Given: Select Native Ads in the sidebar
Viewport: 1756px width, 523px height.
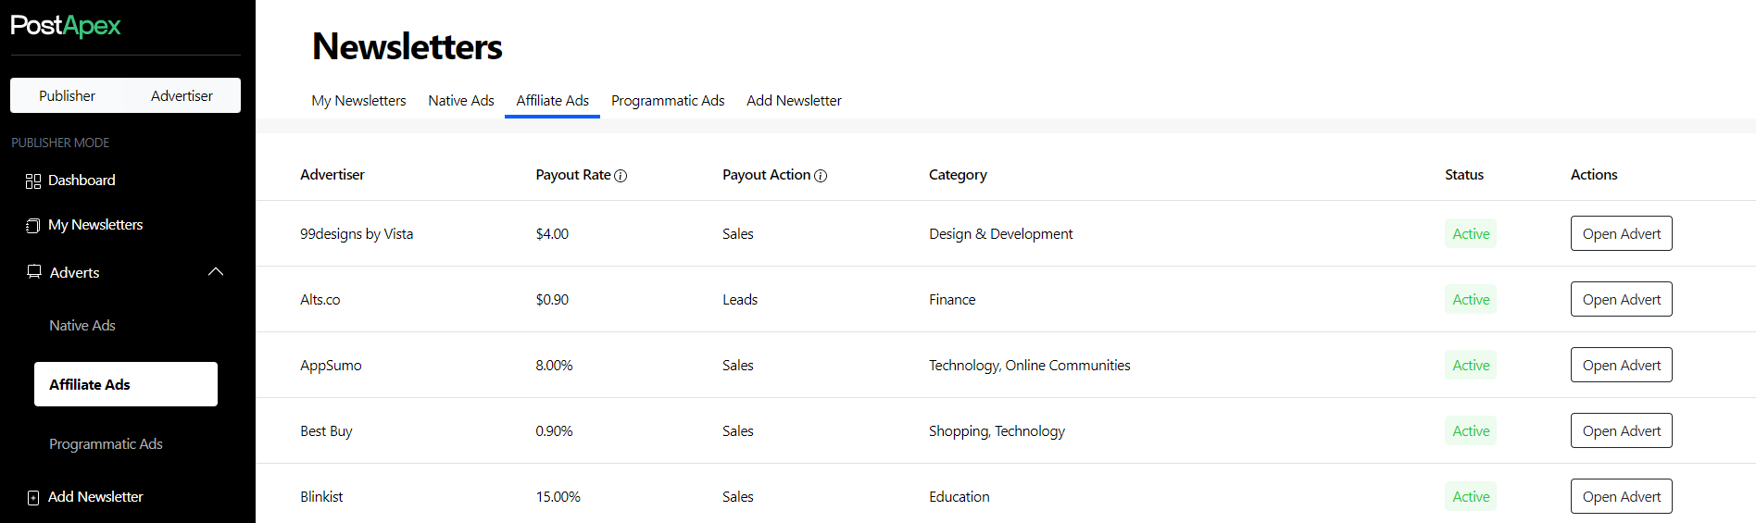Looking at the screenshot, I should [x=82, y=325].
